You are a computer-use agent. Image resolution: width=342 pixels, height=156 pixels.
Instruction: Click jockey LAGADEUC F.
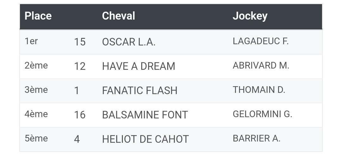[261, 41]
